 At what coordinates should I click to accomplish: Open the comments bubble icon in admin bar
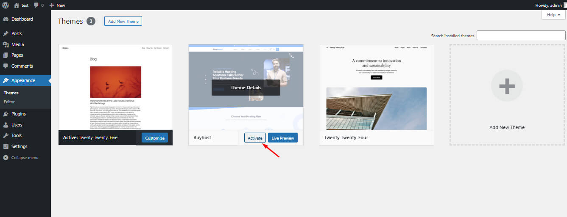pos(36,5)
